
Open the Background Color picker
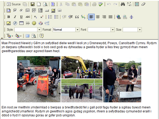[x=18, y=36]
